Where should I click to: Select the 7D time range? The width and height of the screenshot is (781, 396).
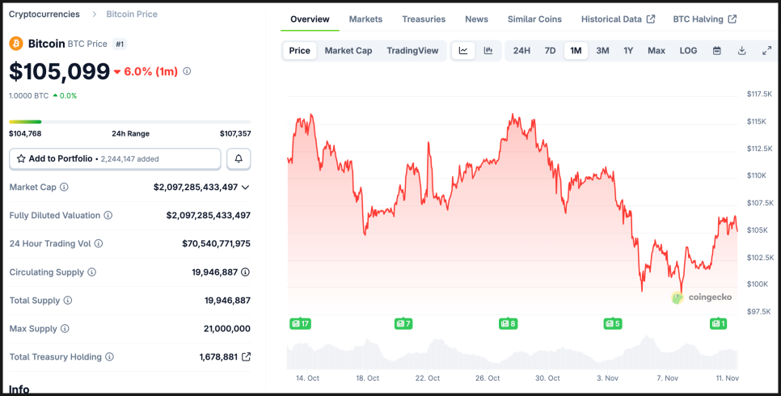coord(550,51)
